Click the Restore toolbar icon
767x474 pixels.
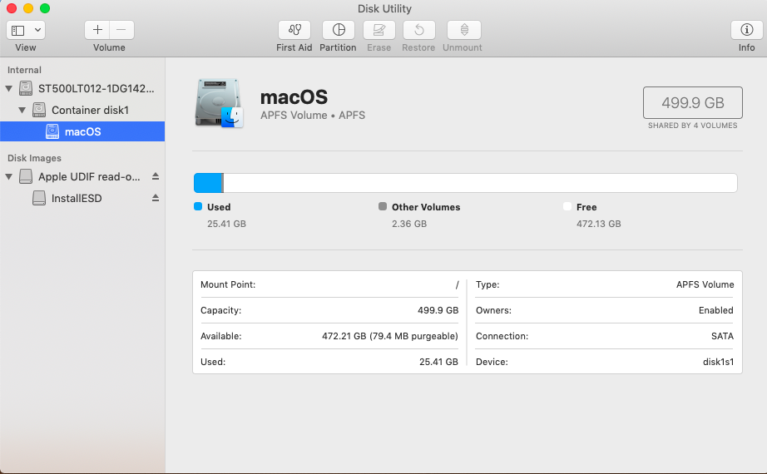[418, 30]
